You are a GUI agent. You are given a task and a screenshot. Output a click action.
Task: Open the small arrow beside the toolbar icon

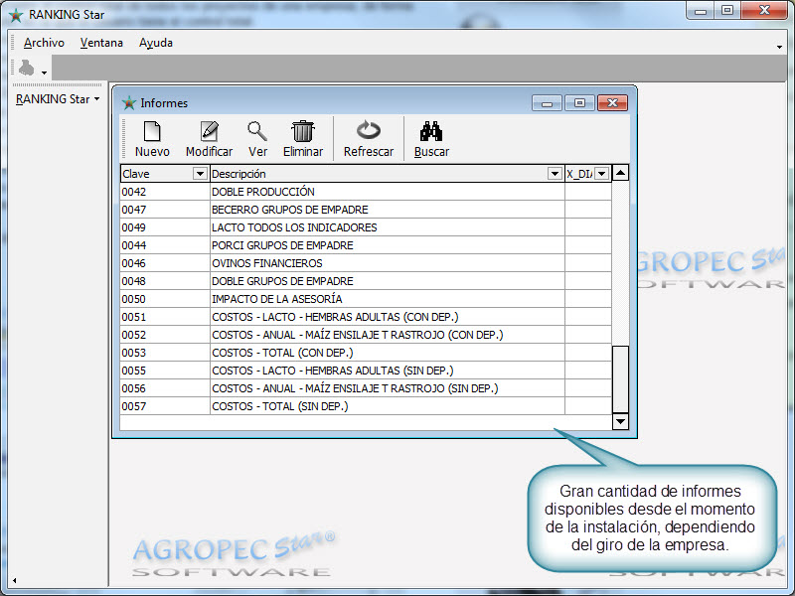(44, 73)
